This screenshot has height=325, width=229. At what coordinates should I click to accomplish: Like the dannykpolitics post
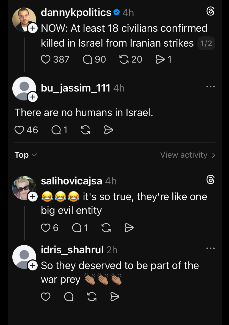point(46,60)
